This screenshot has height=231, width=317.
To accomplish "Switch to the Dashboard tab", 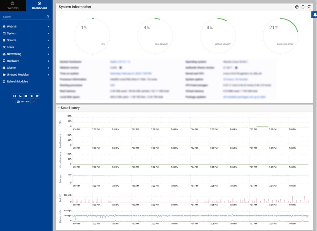I will (x=39, y=6).
